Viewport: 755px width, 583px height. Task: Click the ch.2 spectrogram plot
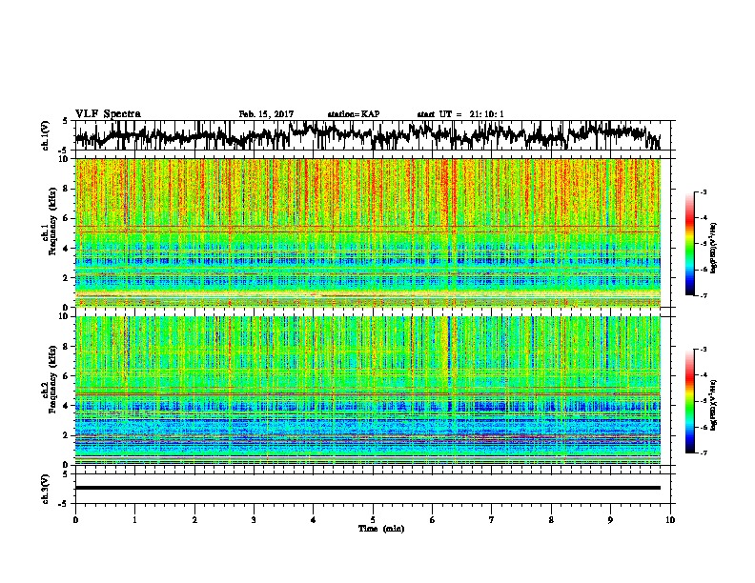(368, 391)
